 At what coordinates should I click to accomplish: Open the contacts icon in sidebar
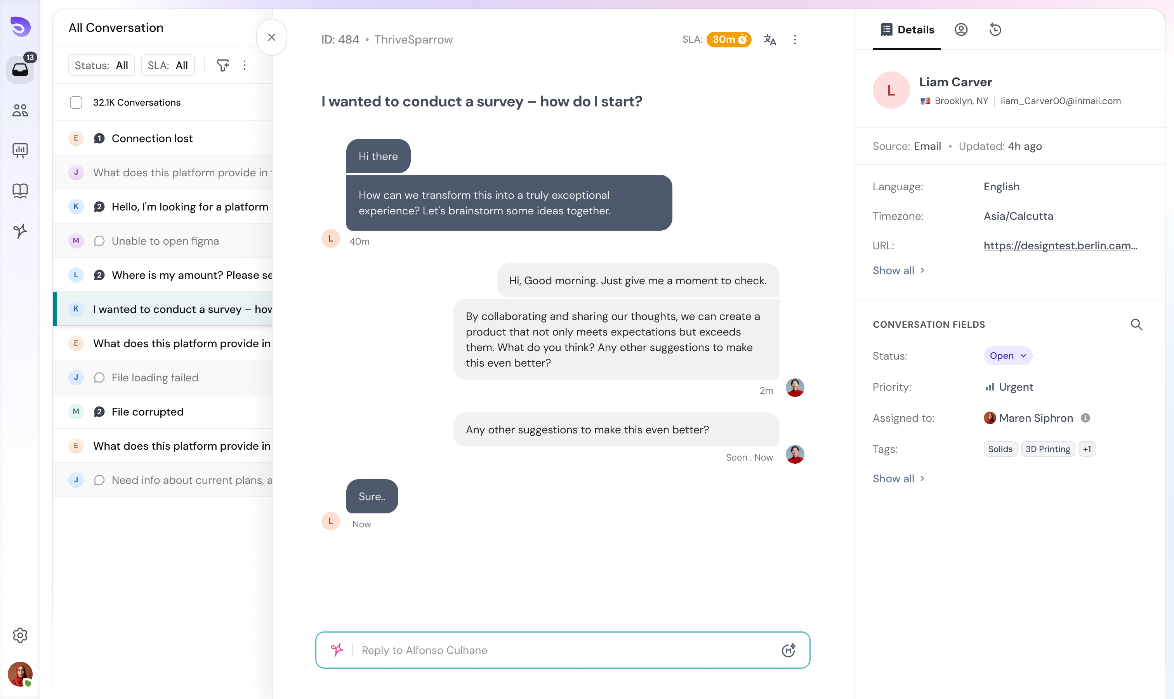[x=20, y=110]
